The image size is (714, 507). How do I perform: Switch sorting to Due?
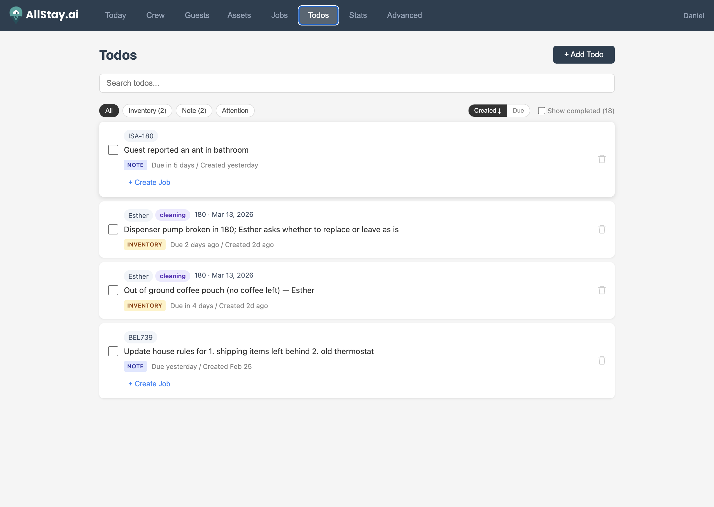(x=518, y=111)
